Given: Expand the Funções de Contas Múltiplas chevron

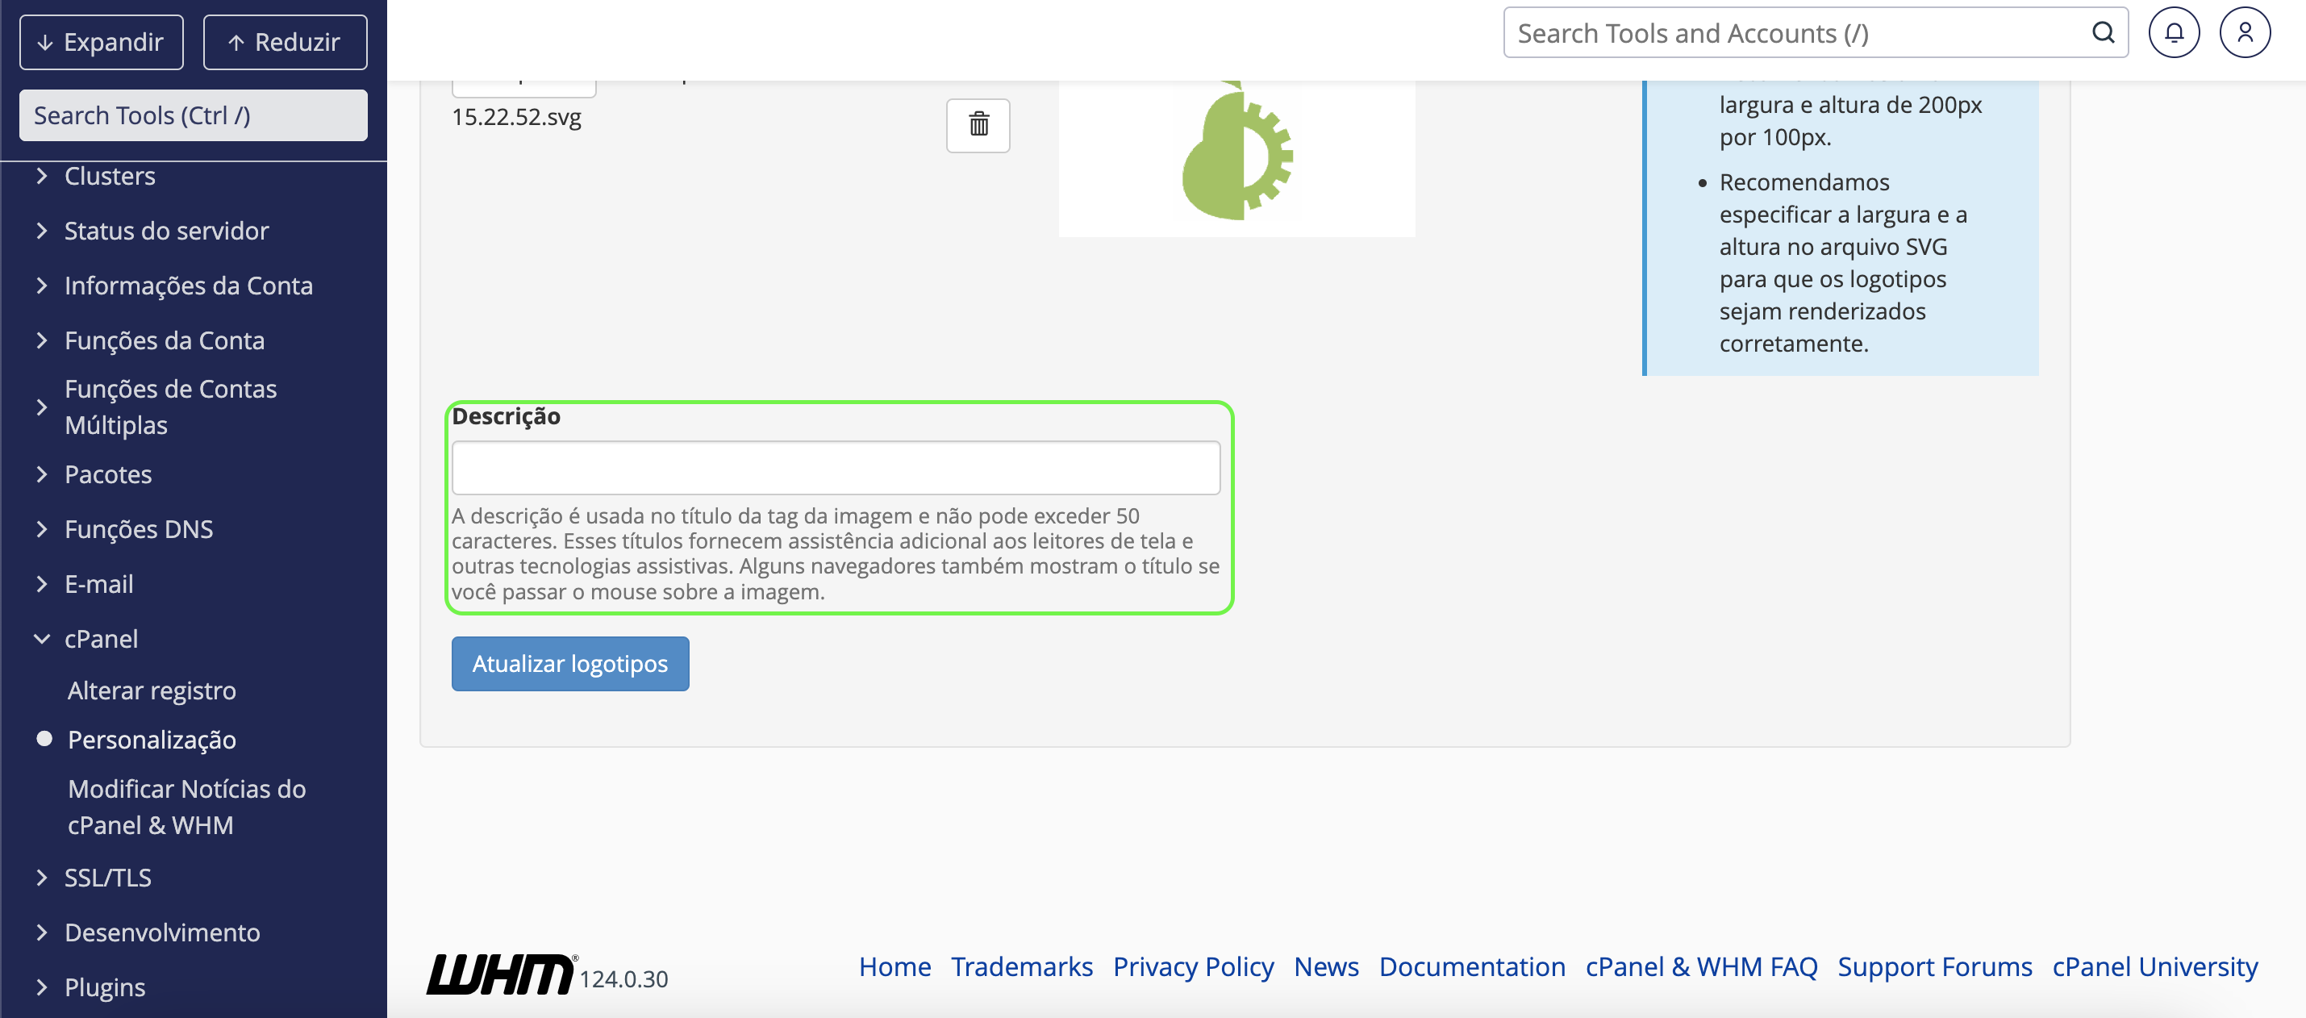Looking at the screenshot, I should (41, 407).
